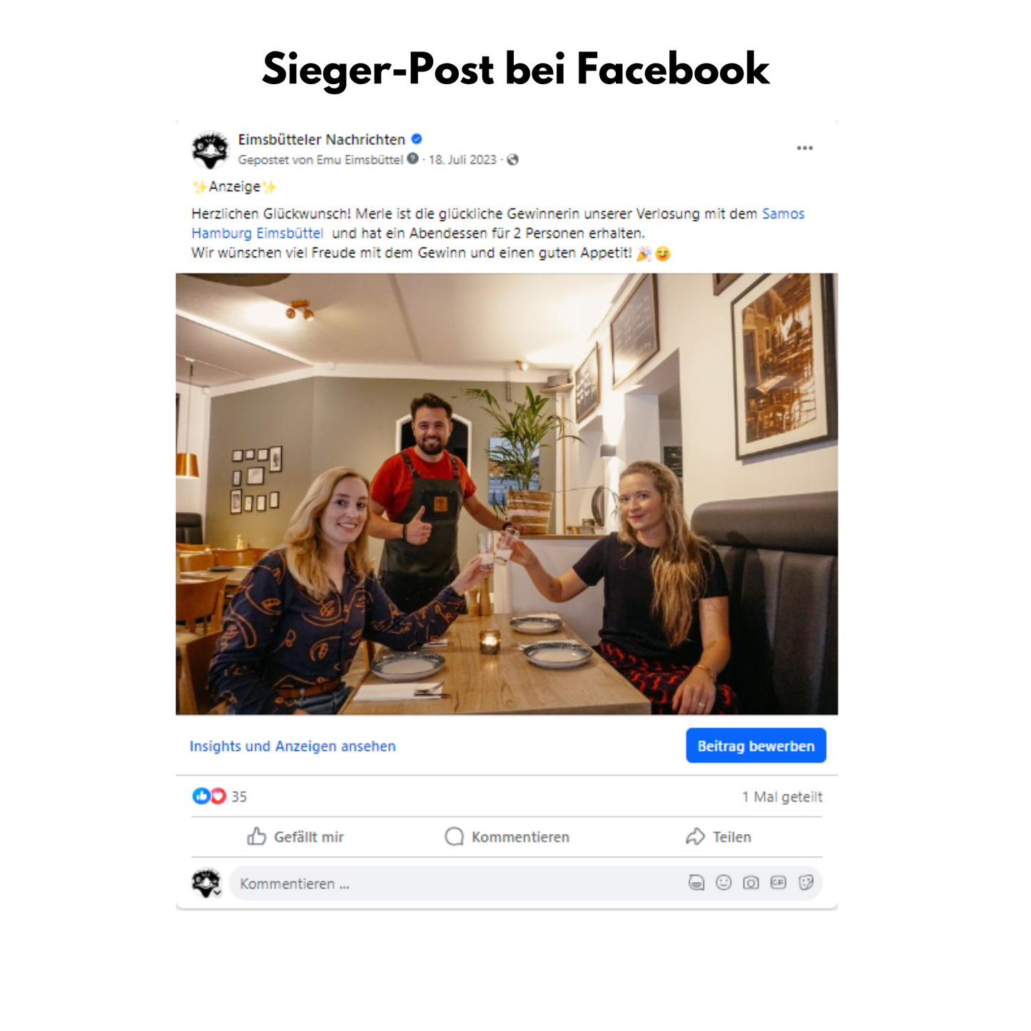The image size is (1031, 1031).
Task: Open the three-dot post options menu
Action: pyautogui.click(x=805, y=148)
